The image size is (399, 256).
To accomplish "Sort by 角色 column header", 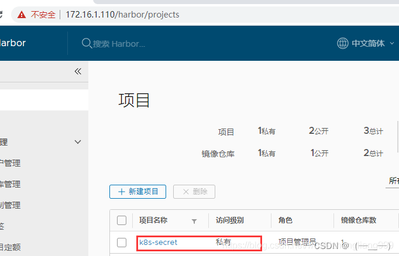I will point(286,220).
